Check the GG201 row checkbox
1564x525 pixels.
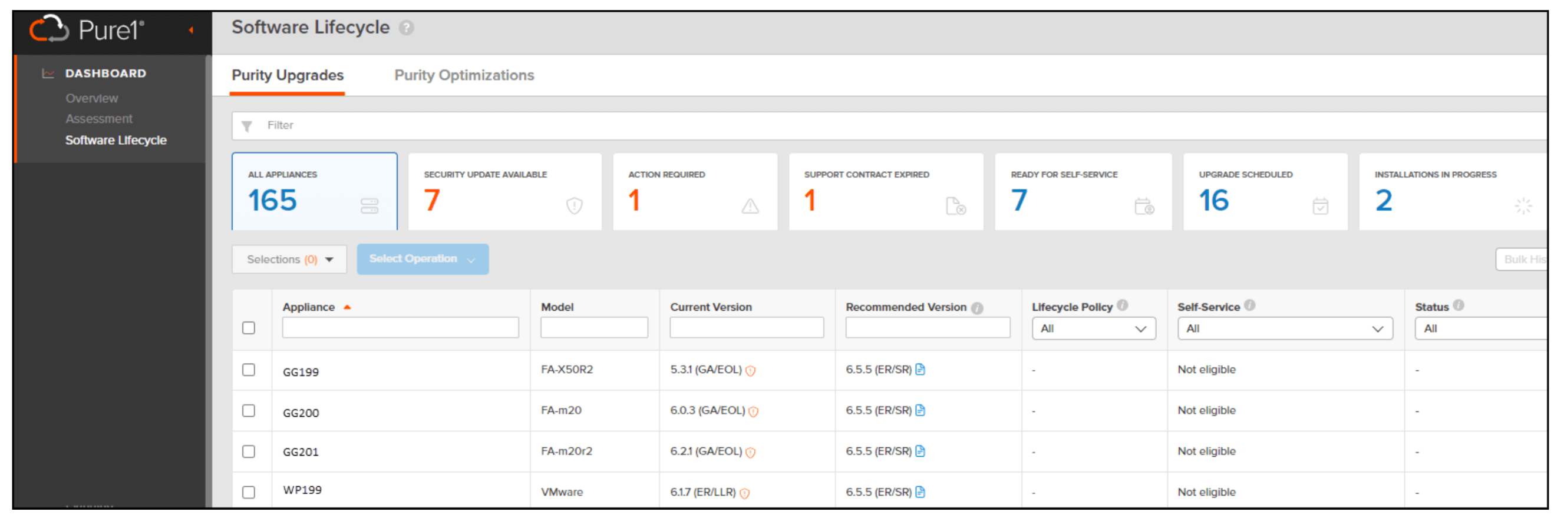[x=248, y=451]
